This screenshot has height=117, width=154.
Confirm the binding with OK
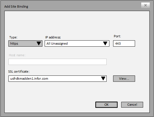click(106, 105)
